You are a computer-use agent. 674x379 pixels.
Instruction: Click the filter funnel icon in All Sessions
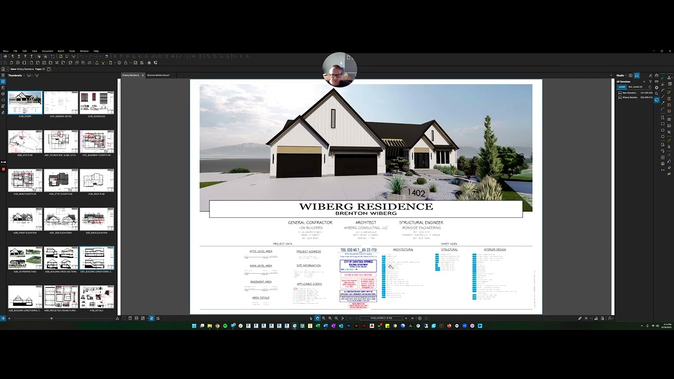coord(650,82)
